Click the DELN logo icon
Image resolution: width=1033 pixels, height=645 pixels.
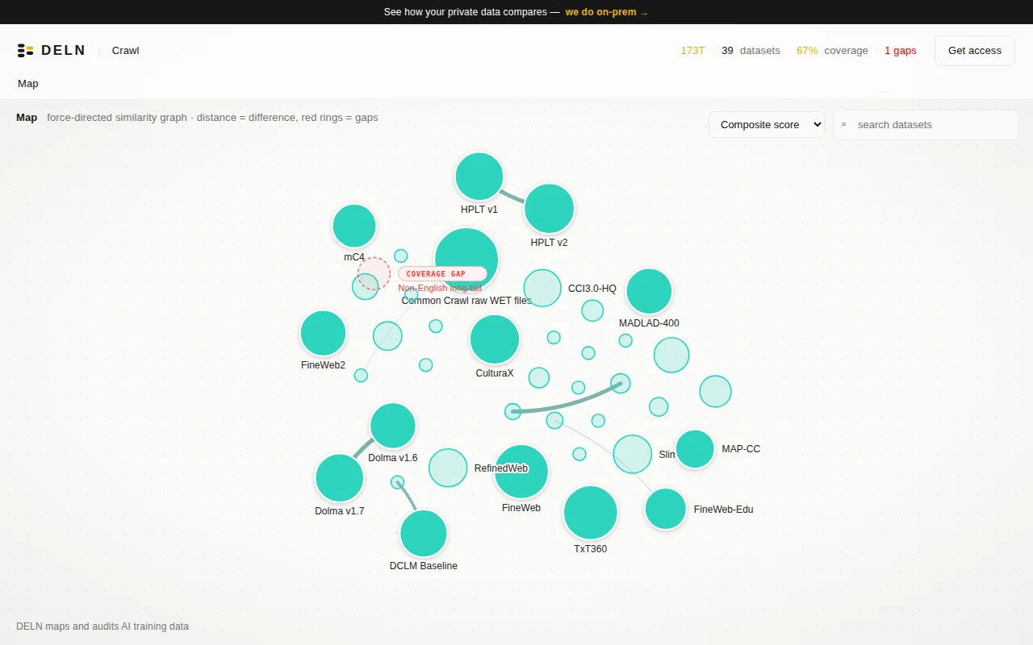pos(25,50)
